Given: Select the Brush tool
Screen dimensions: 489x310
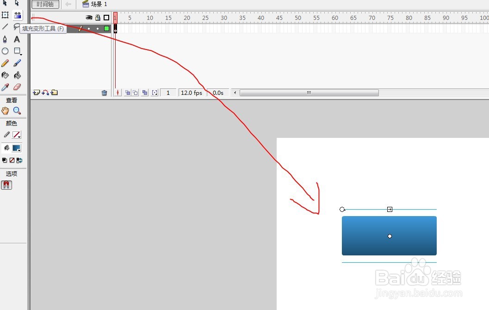Looking at the screenshot, I should (x=17, y=63).
